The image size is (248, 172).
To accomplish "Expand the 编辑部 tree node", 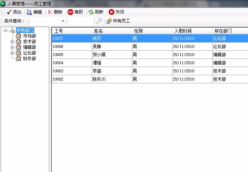I will 12,47.
